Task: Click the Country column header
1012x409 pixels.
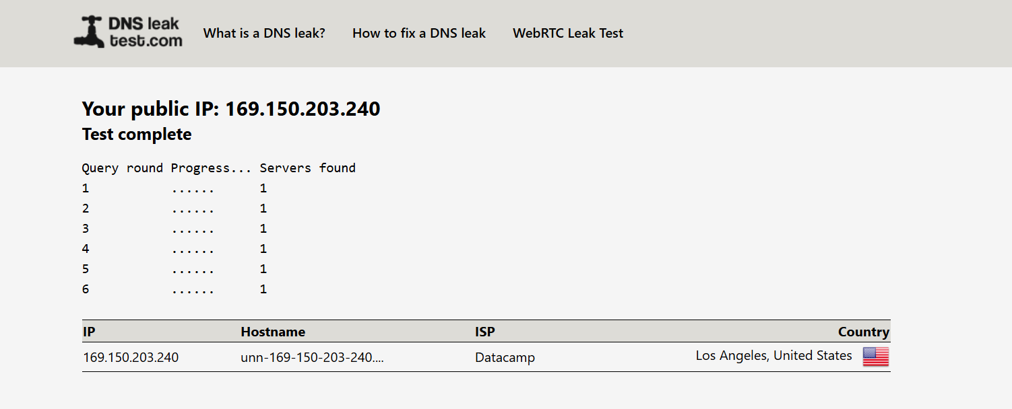Action: tap(863, 332)
